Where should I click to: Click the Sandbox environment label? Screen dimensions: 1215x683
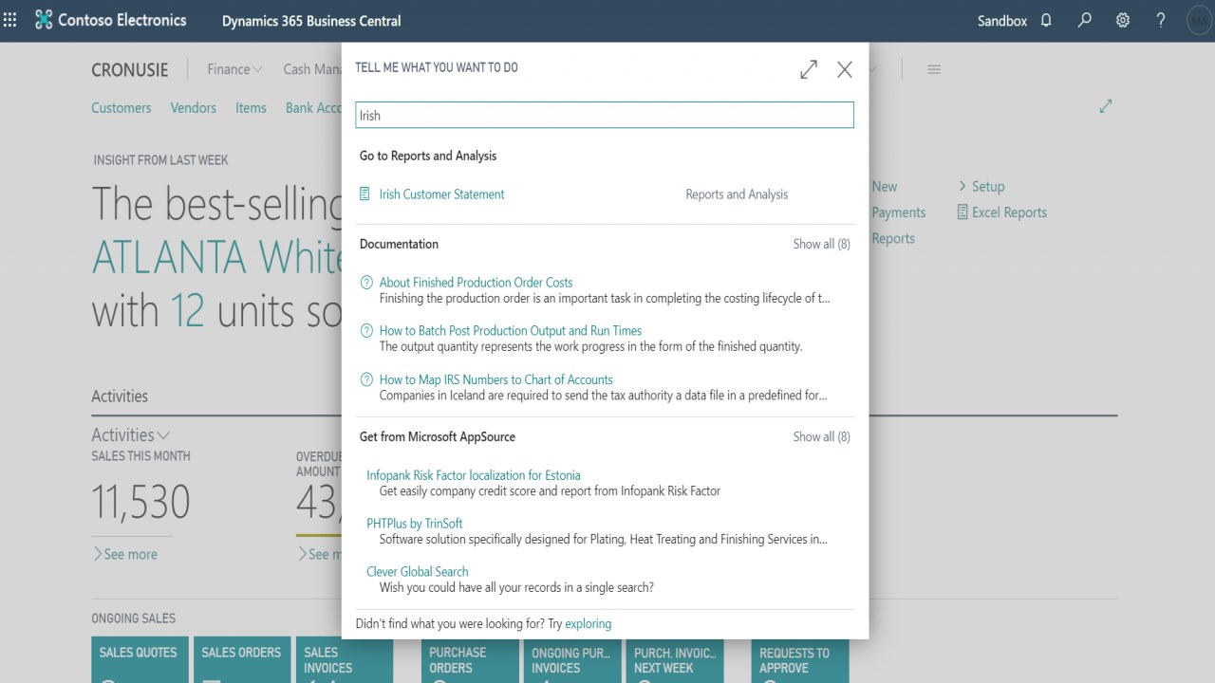[x=1002, y=20]
